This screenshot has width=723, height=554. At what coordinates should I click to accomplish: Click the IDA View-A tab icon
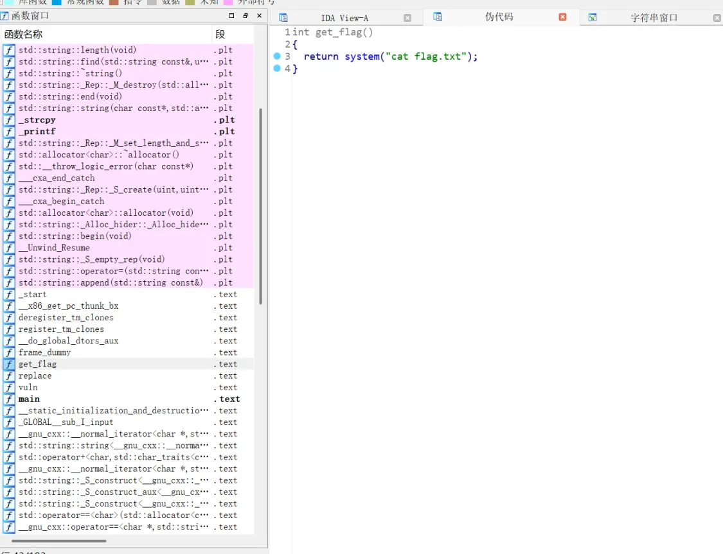point(283,17)
